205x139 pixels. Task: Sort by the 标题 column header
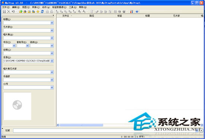click(157, 16)
